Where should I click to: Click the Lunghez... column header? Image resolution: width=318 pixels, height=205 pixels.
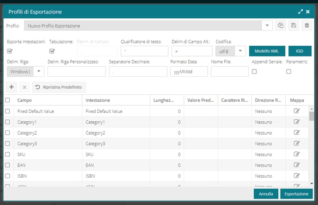(167, 100)
